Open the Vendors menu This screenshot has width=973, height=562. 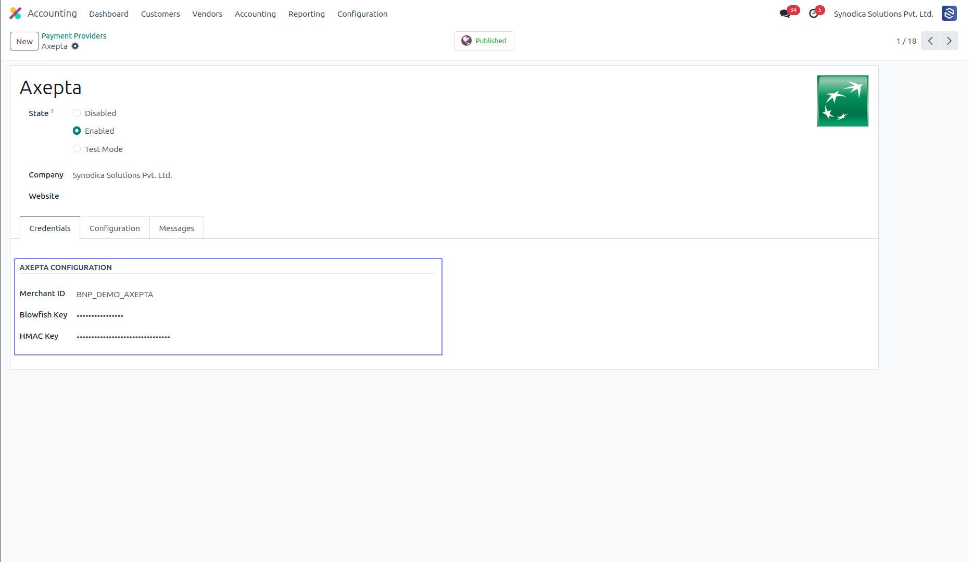coord(207,14)
